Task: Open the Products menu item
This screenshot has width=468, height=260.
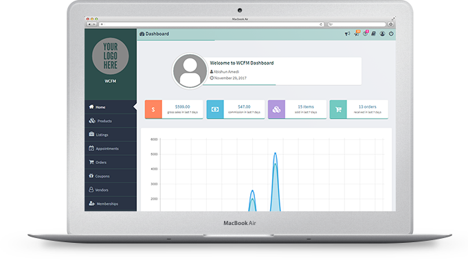Action: (x=111, y=121)
